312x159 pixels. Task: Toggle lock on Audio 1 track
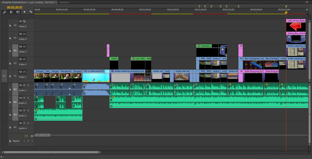pyautogui.click(x=10, y=90)
